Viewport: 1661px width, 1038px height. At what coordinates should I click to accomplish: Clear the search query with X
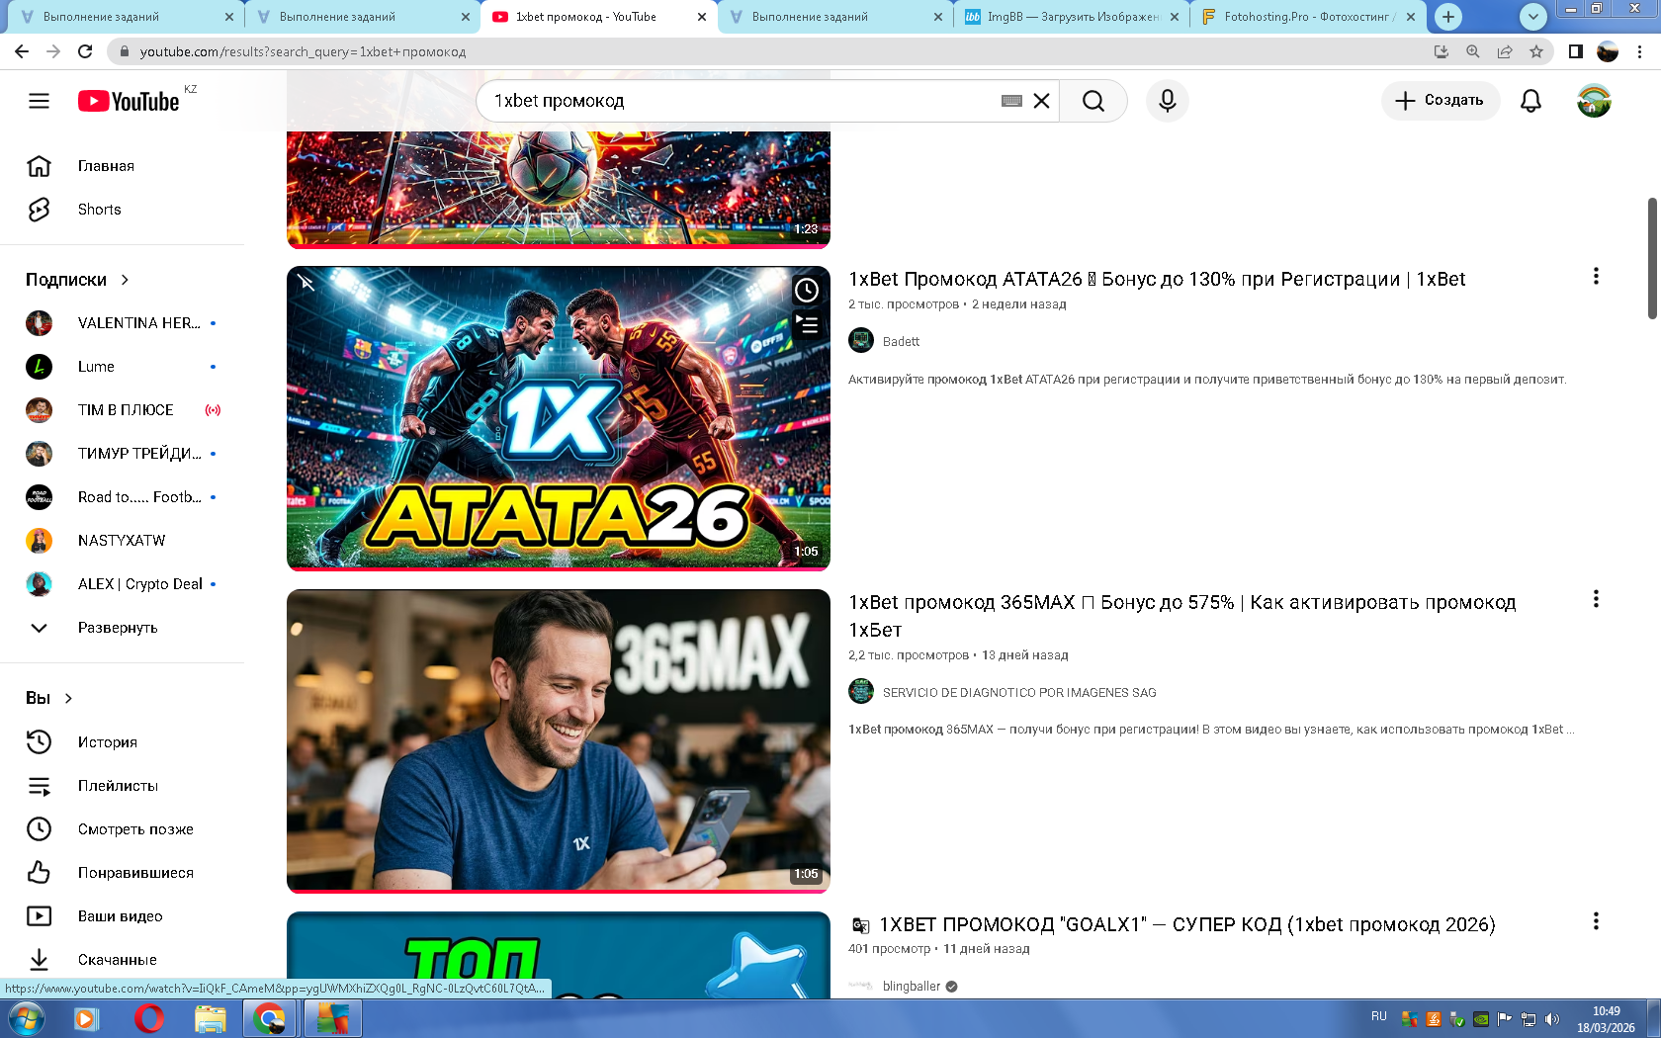click(x=1041, y=101)
